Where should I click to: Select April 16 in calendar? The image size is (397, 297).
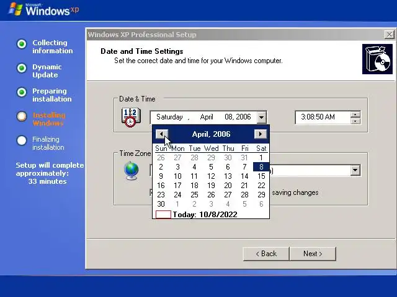coord(161,186)
